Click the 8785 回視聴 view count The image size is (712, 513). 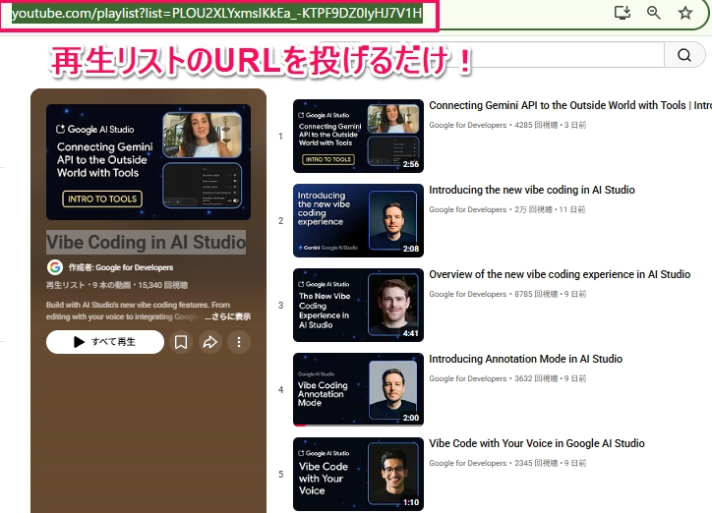tap(536, 294)
